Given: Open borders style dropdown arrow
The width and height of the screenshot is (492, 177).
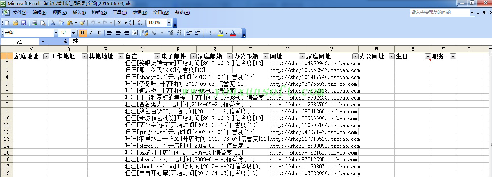Looking at the screenshot, I should click(x=214, y=33).
